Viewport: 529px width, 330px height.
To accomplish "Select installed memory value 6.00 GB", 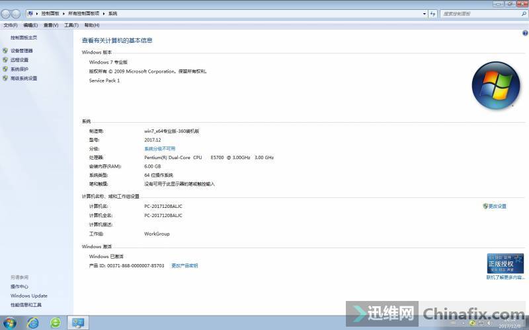I will pos(153,166).
